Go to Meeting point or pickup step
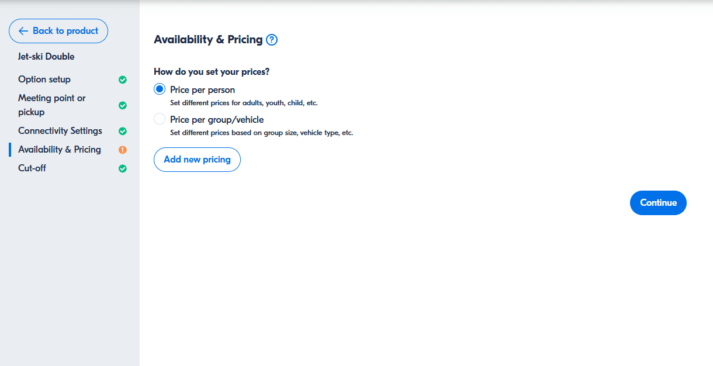 [51, 105]
